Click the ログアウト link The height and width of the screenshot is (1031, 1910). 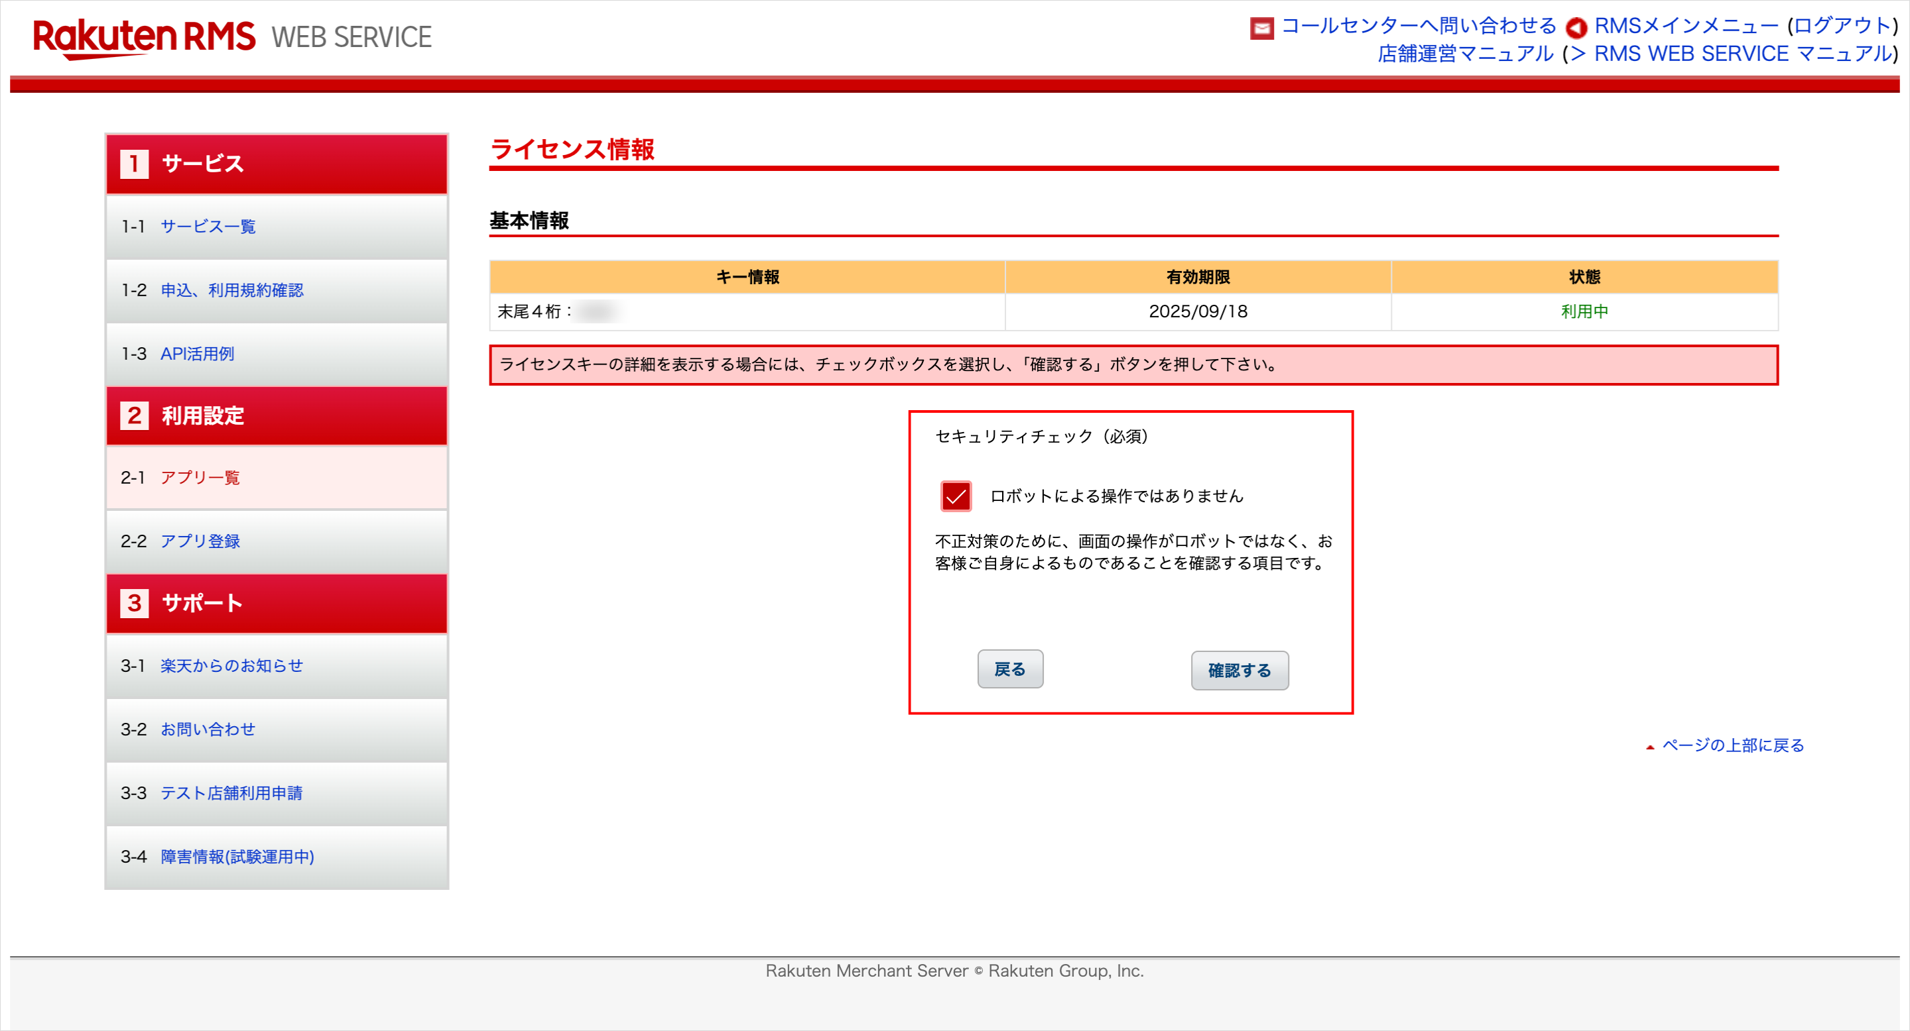[x=1842, y=26]
